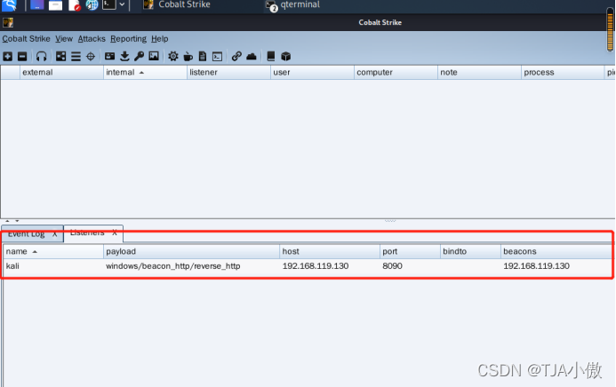Viewport: 616px width, 387px height.
Task: Sort sessions by user column
Action: point(312,72)
